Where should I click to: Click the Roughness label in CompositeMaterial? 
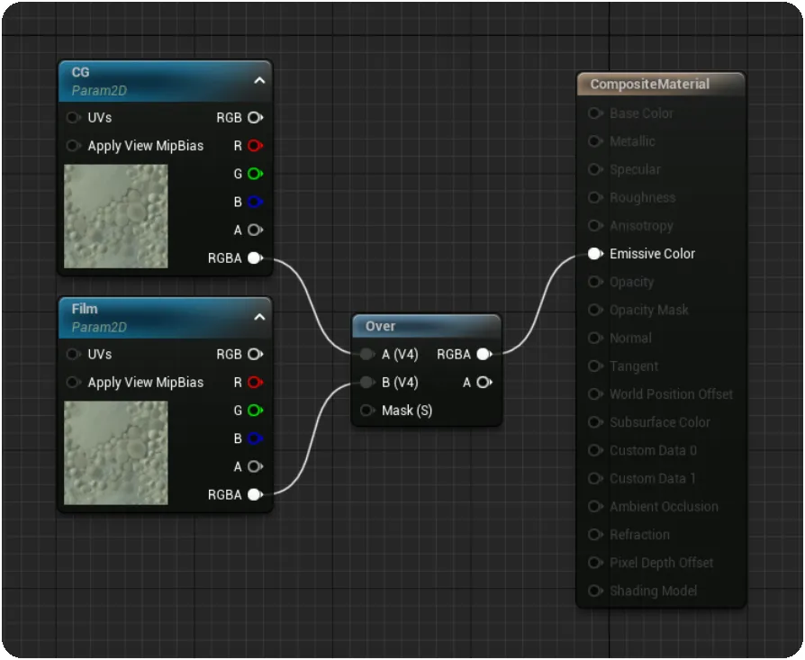[642, 197]
